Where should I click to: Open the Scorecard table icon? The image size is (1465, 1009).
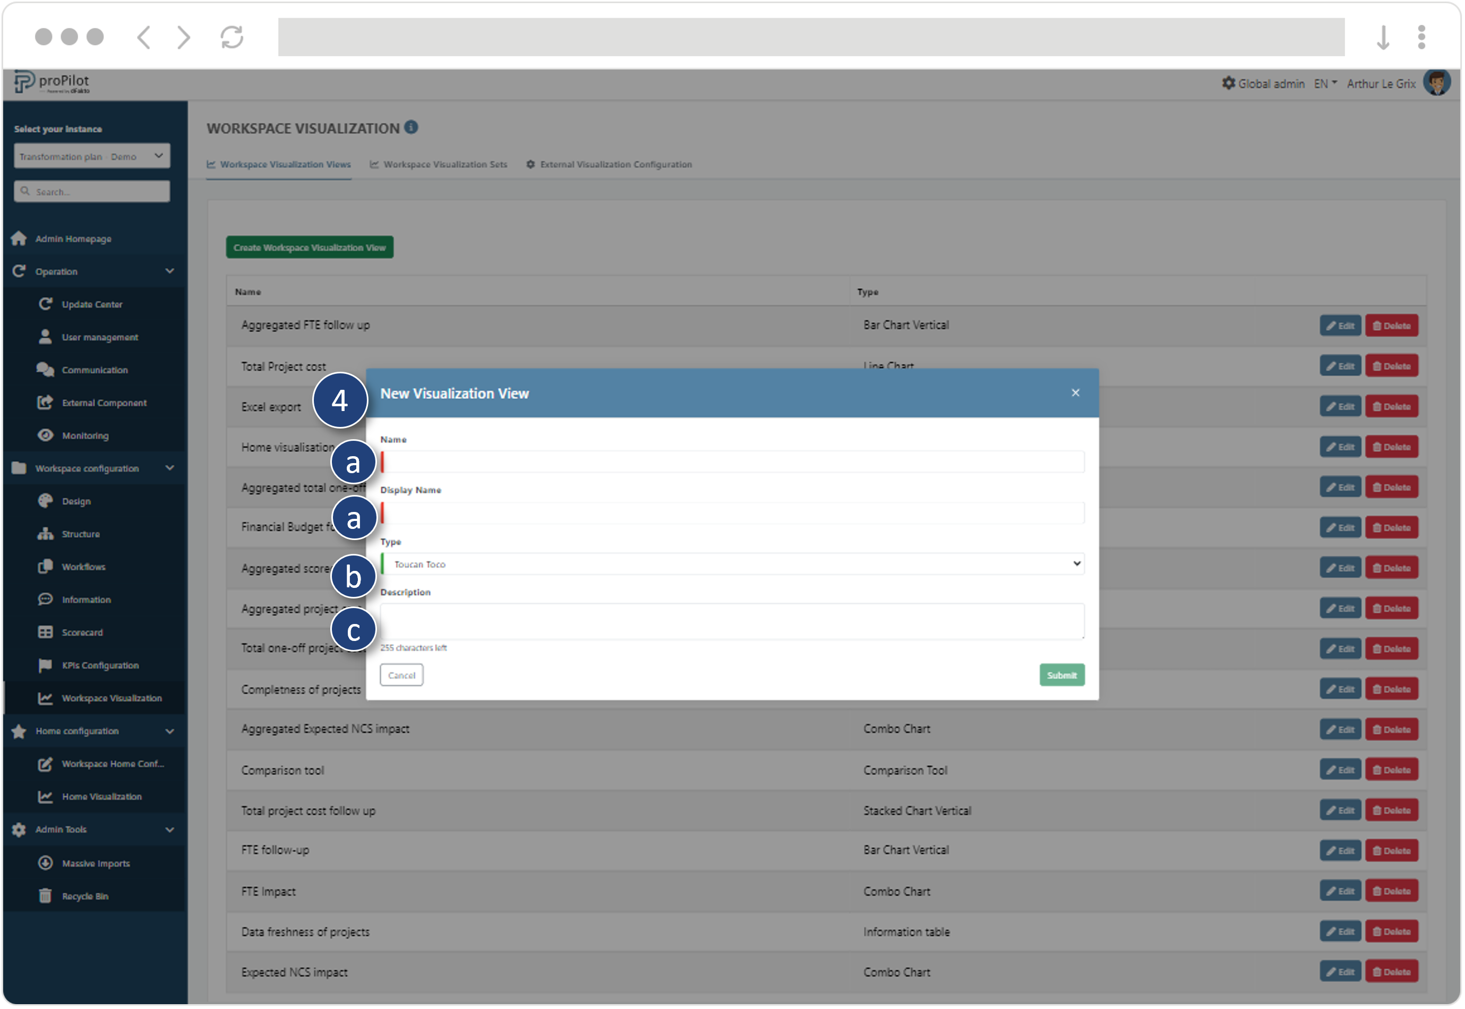[45, 633]
